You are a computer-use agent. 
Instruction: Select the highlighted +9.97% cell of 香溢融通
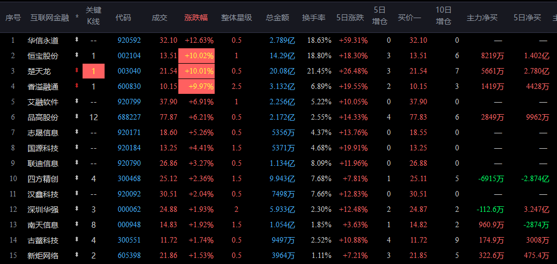(196, 87)
